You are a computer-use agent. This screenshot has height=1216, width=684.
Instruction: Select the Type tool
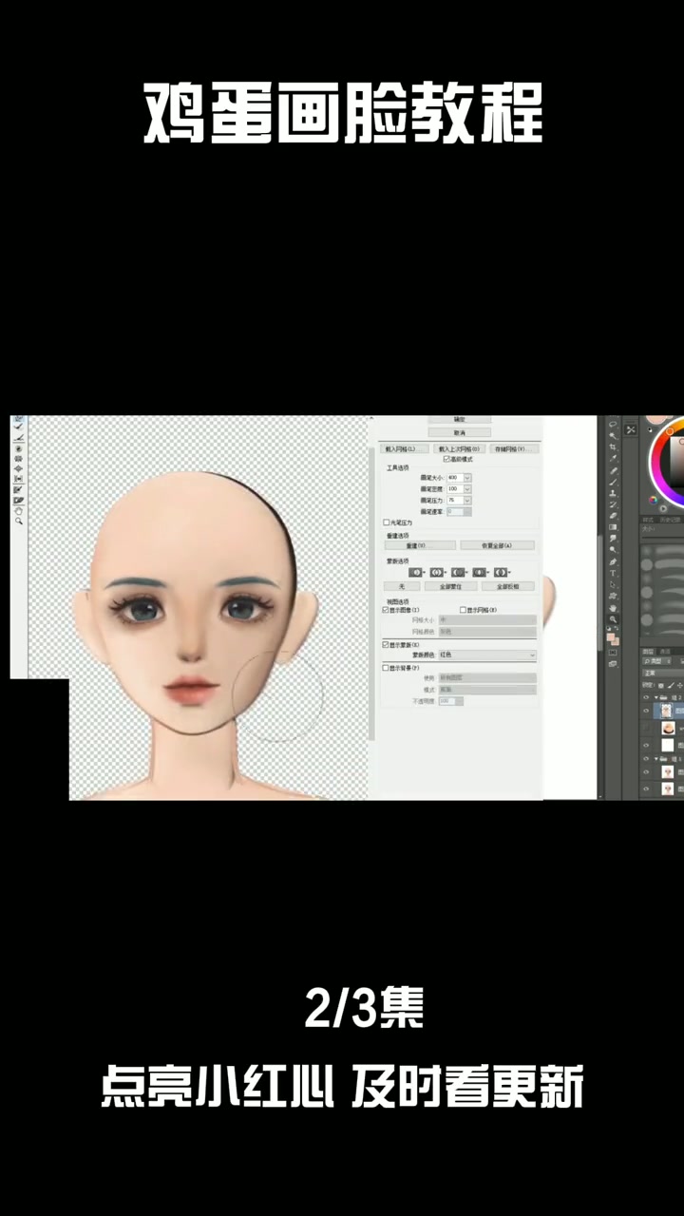point(613,573)
